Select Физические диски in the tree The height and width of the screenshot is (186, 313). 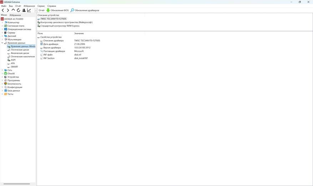click(20, 53)
